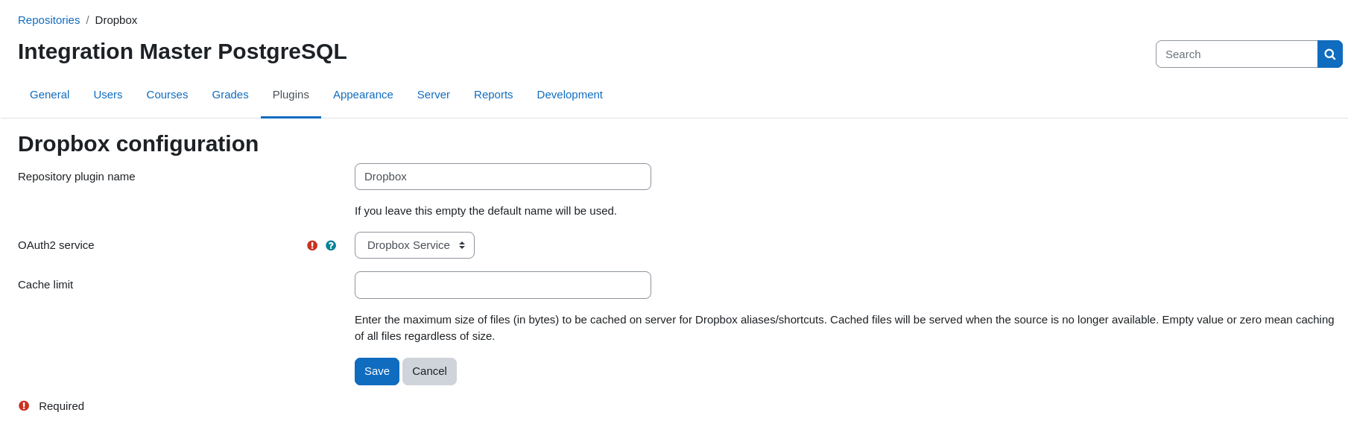The width and height of the screenshot is (1348, 433).
Task: Open the Server tab
Action: (434, 95)
